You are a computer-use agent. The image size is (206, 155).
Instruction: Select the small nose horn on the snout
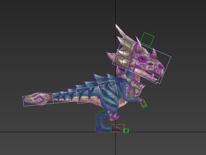[x=154, y=53]
